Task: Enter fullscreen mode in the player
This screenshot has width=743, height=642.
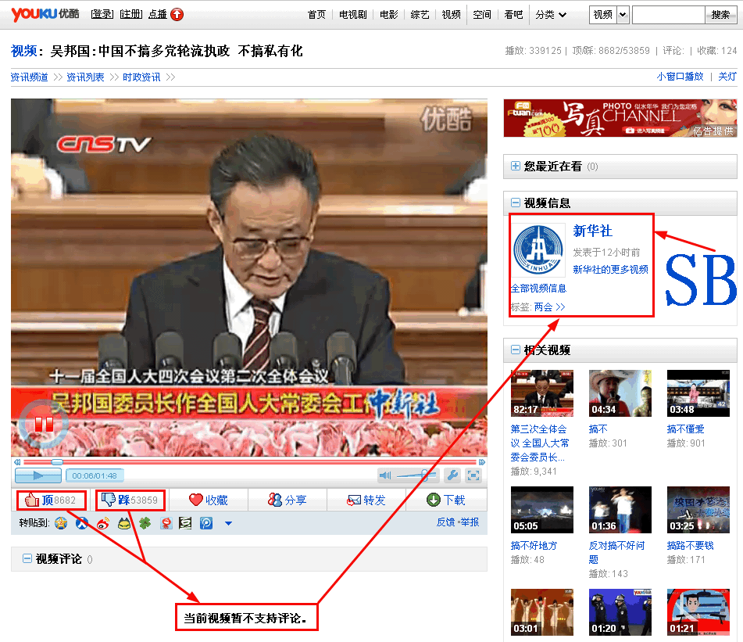Action: [473, 475]
